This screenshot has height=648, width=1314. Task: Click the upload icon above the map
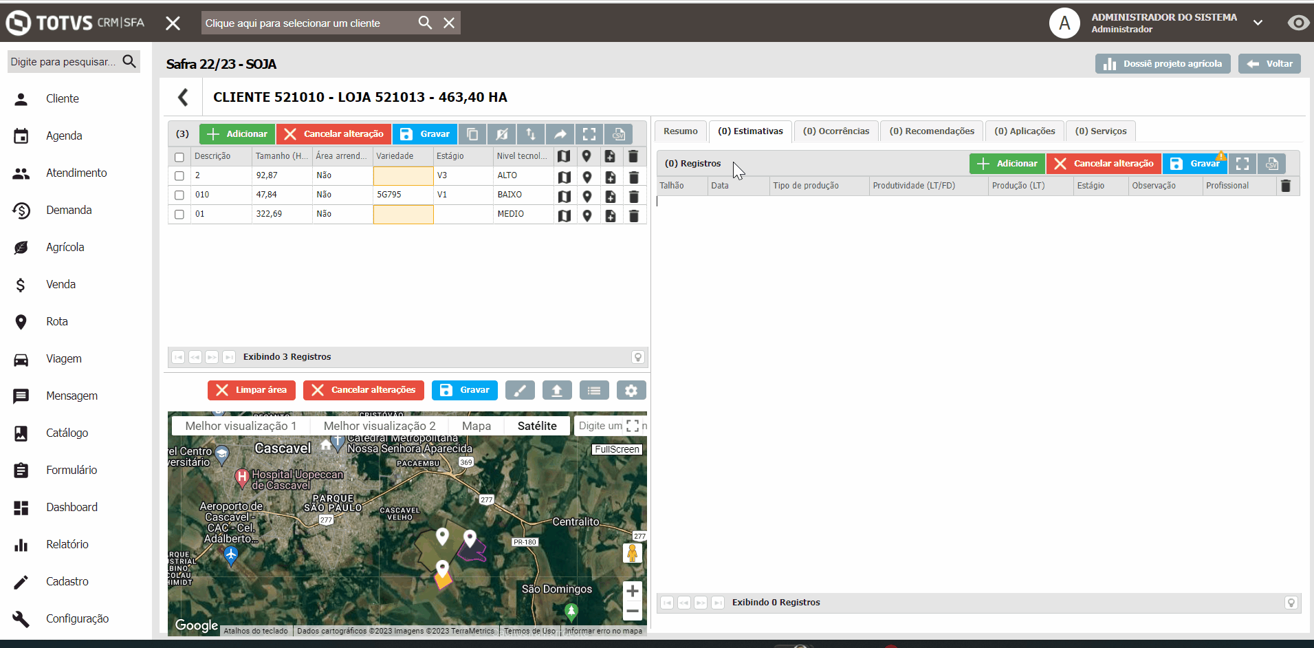pos(557,391)
